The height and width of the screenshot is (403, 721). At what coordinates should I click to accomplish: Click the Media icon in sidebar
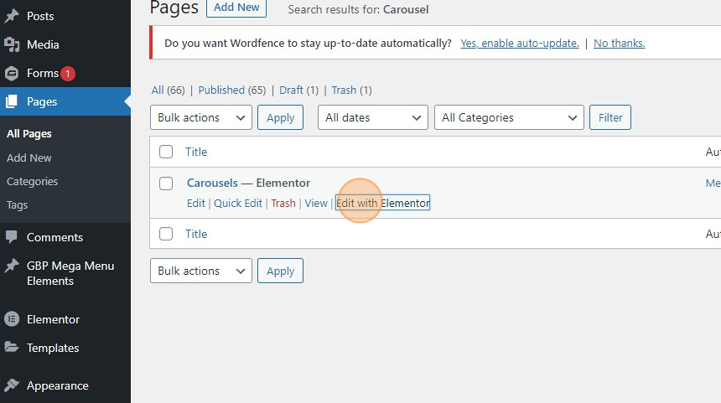(x=12, y=44)
